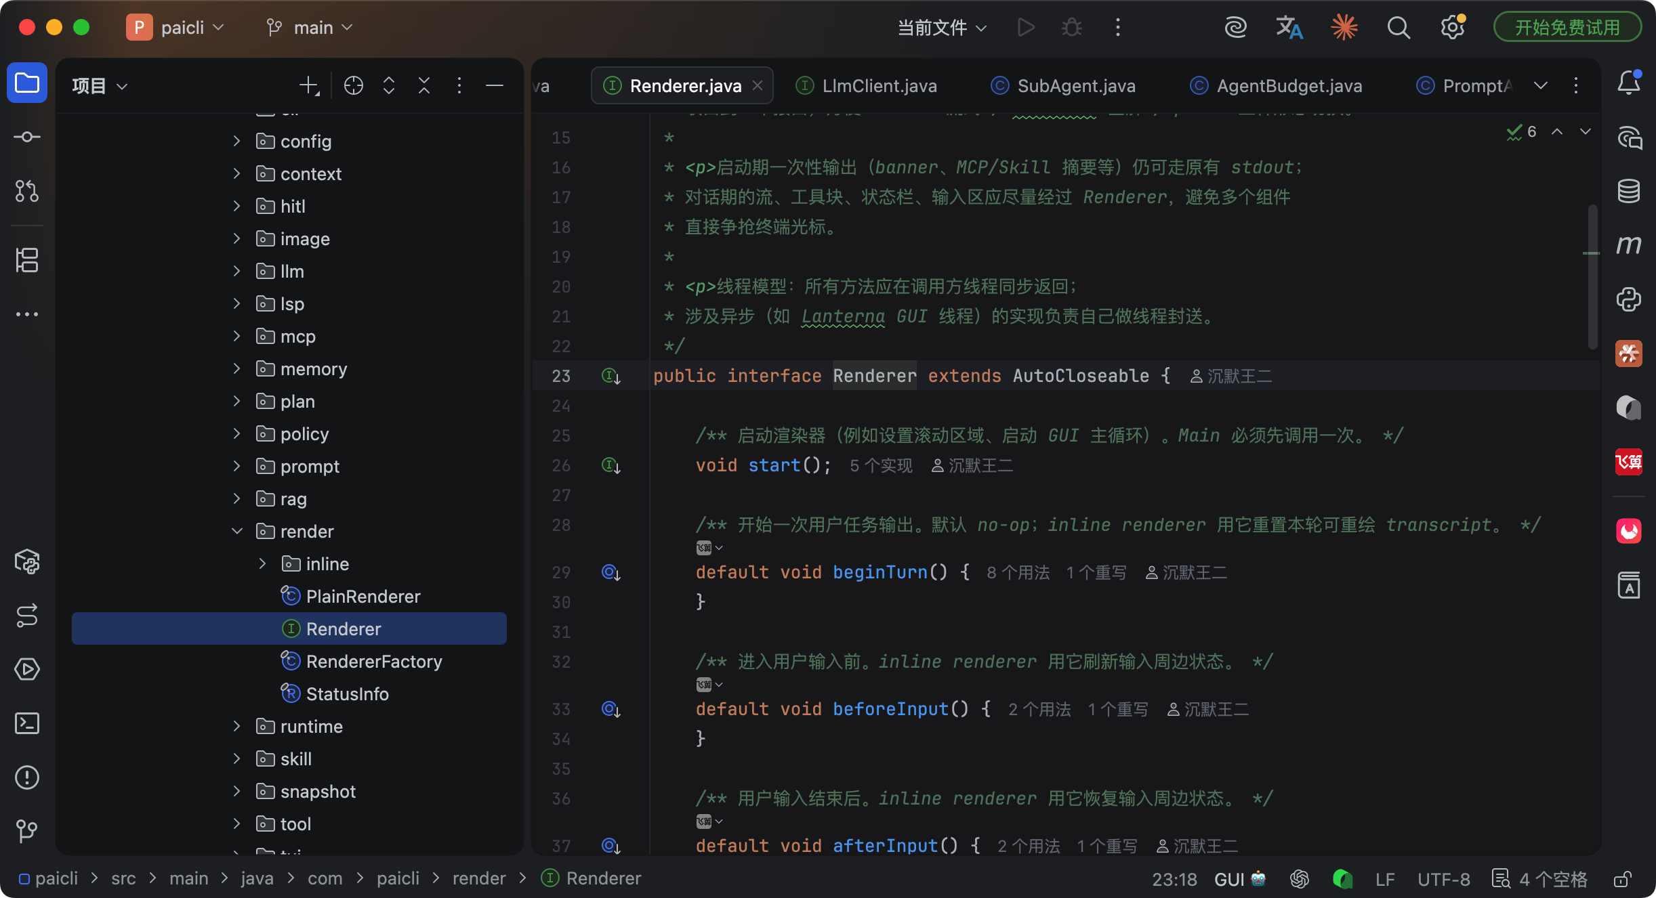Click 23:18 caret position indicator
The height and width of the screenshot is (898, 1656).
pos(1174,879)
